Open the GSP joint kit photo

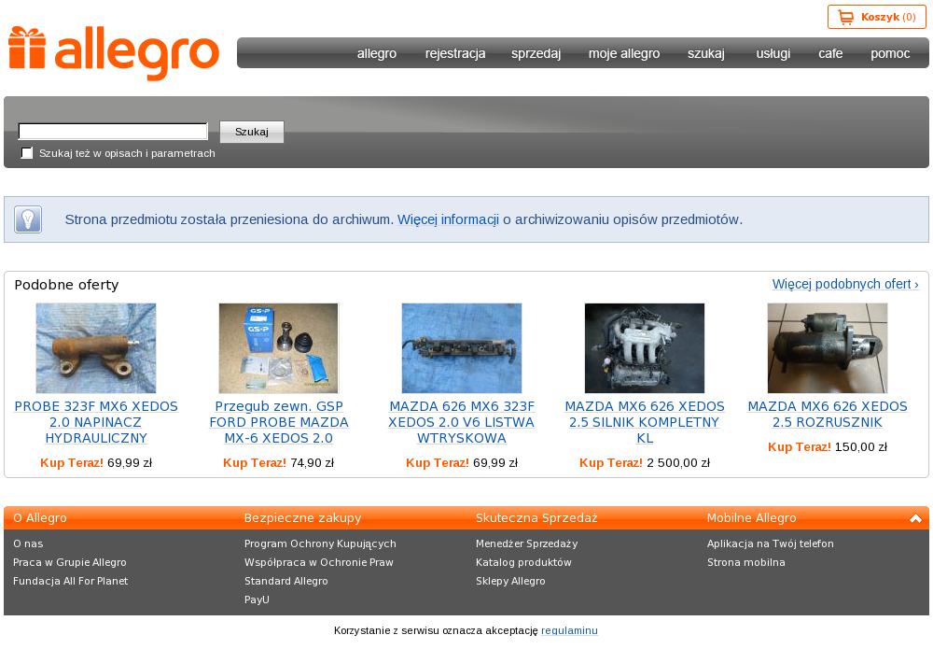[278, 348]
